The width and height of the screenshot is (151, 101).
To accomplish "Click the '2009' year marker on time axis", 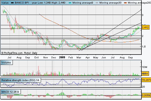I will pos(62,57).
